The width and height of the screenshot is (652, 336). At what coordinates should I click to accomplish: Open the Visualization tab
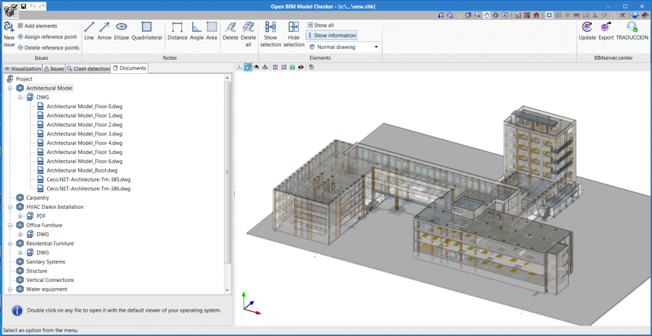(22, 68)
